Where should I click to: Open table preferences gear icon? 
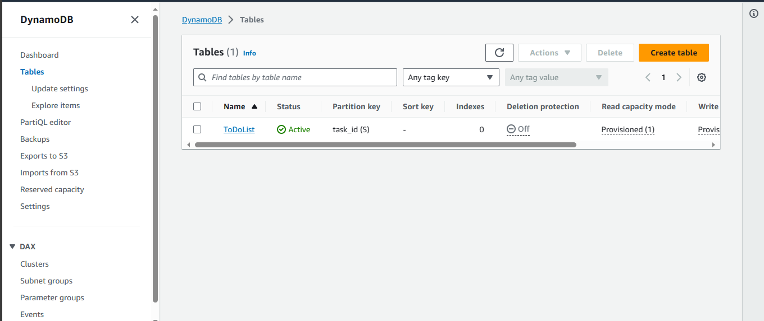pos(702,77)
